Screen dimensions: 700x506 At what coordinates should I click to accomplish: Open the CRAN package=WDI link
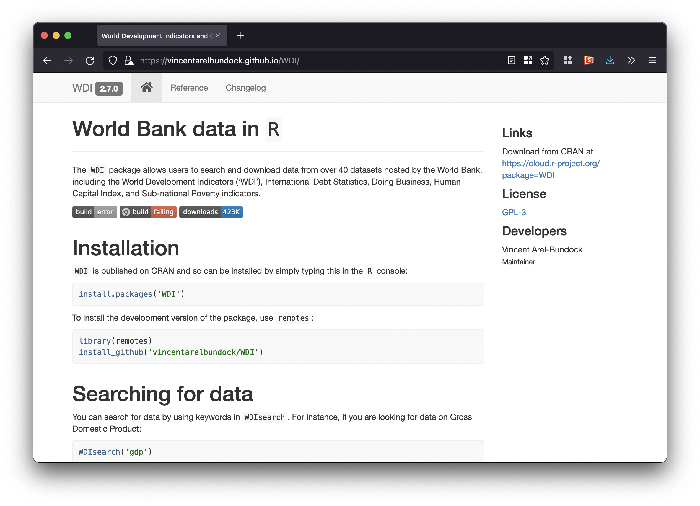click(550, 169)
